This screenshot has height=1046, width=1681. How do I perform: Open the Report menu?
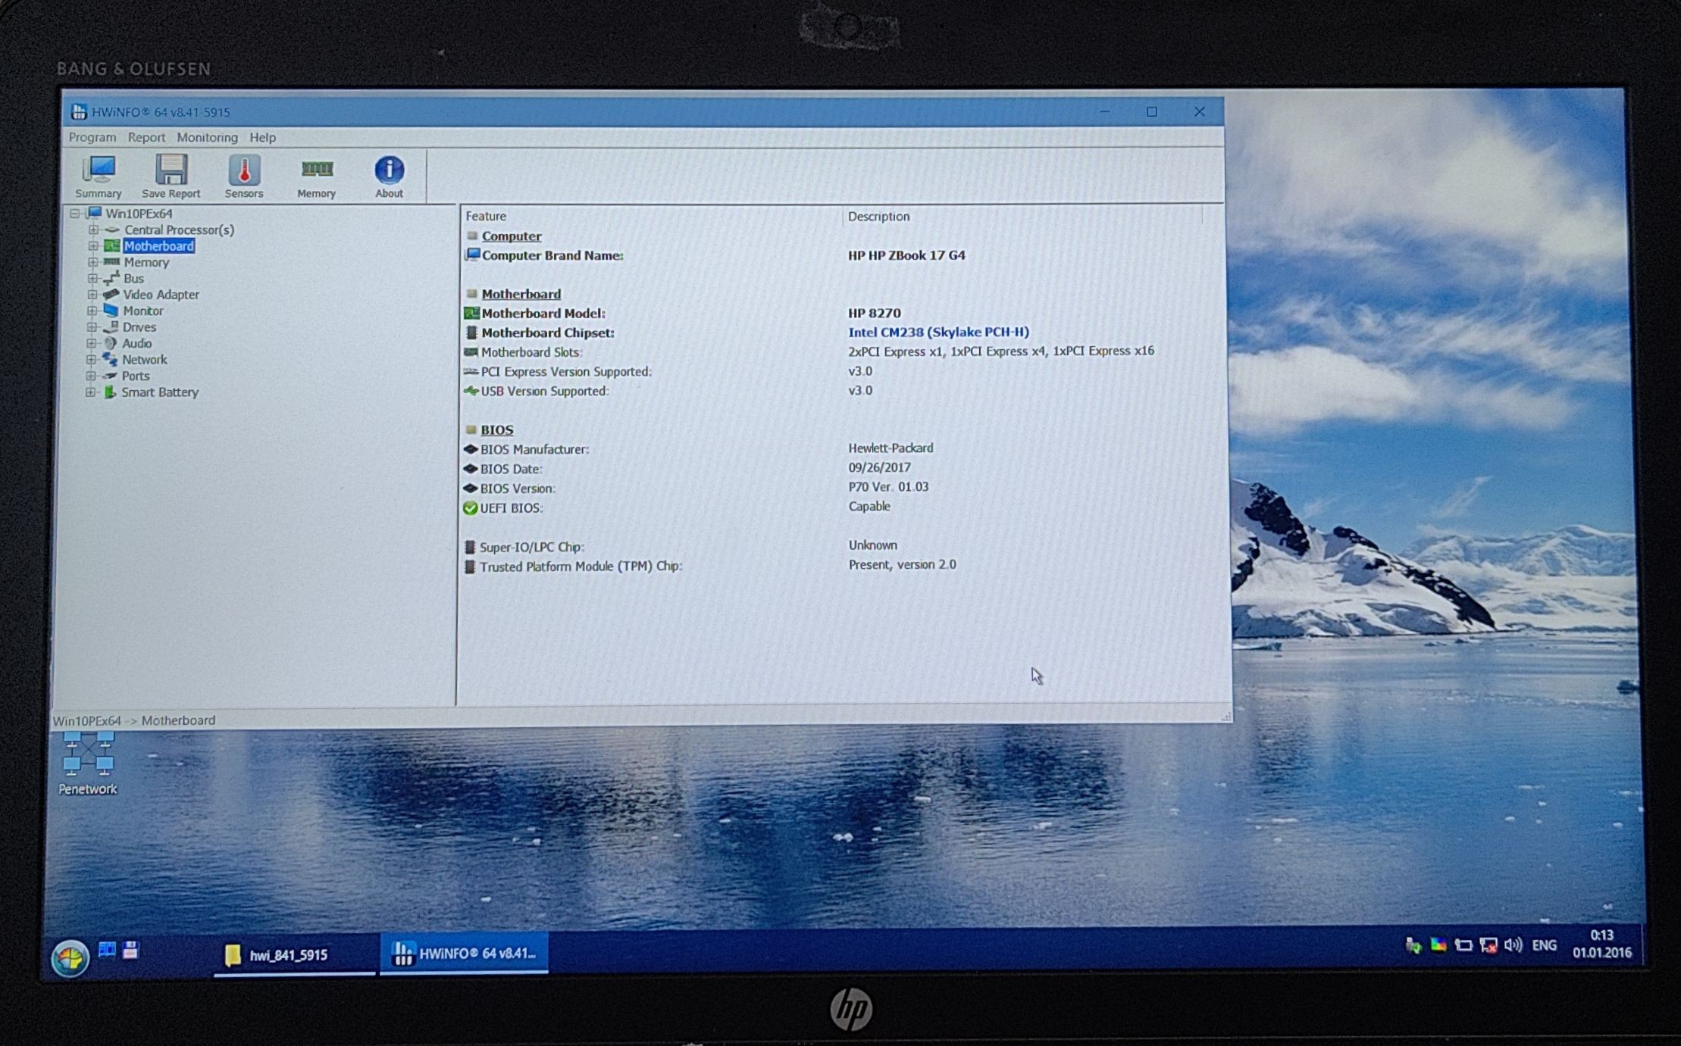point(146,137)
